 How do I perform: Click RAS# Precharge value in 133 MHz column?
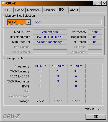pos(40,81)
